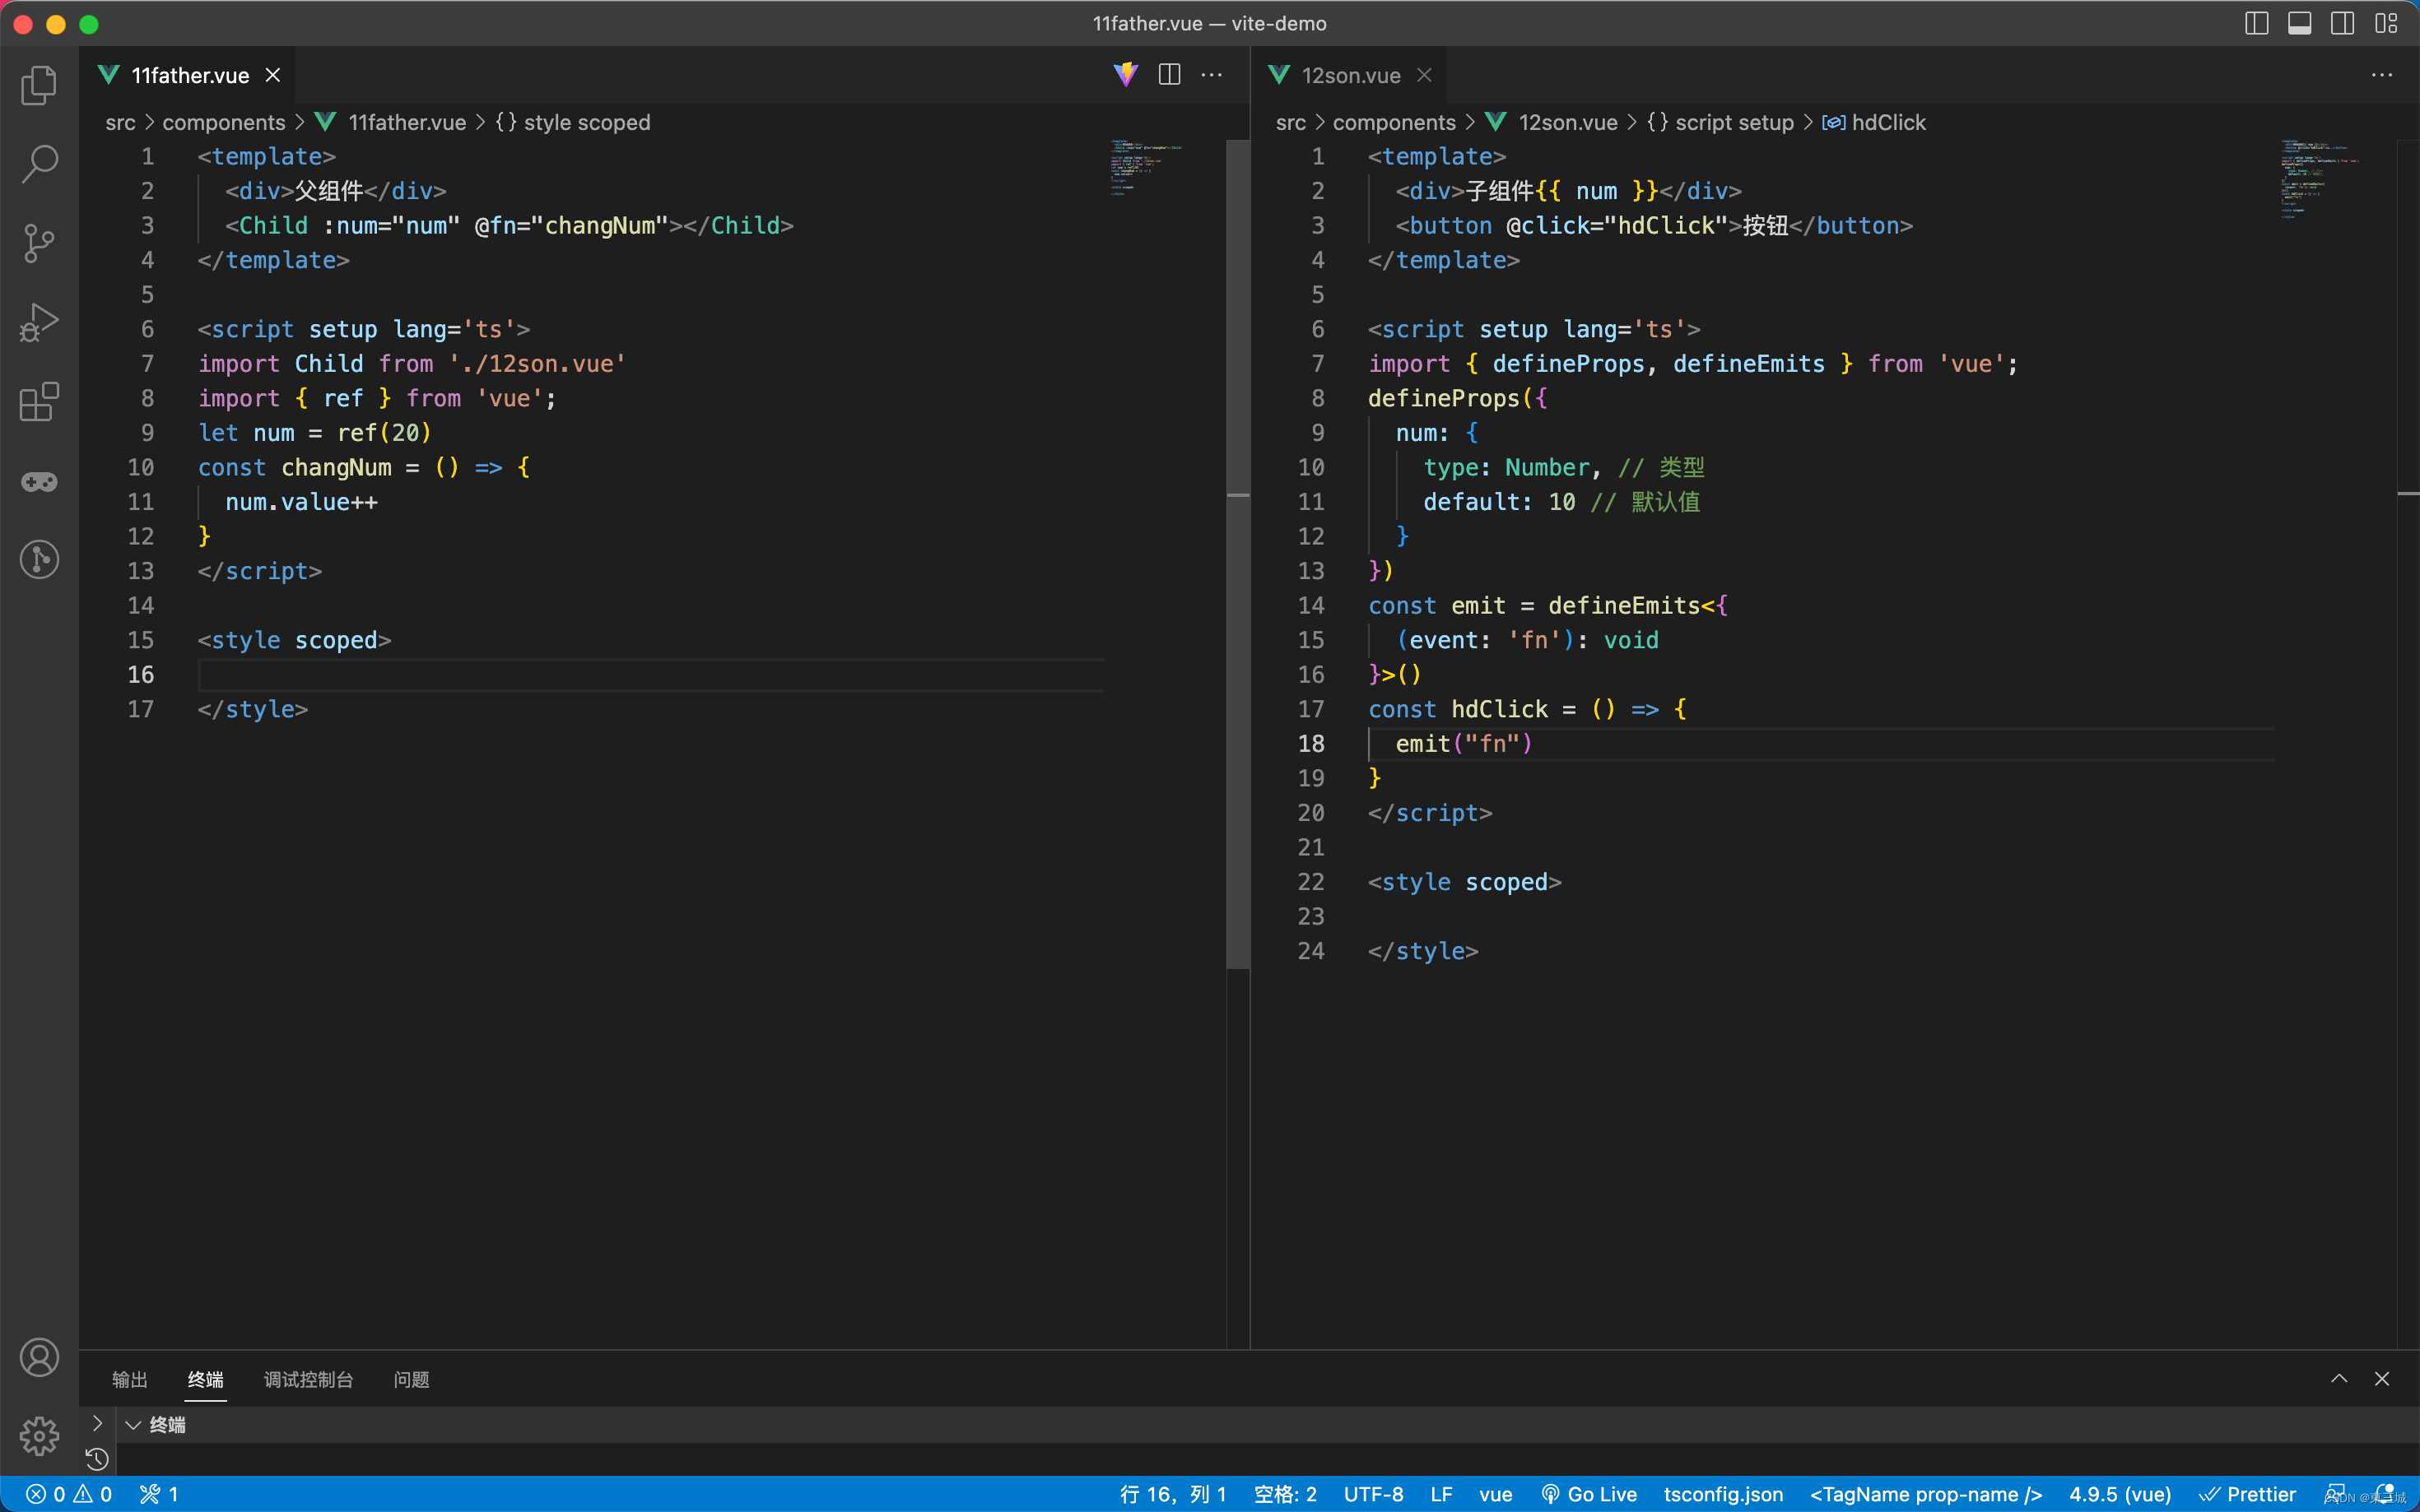2420x1512 pixels.
Task: Click './12son.vue' import path string
Action: pyautogui.click(x=538, y=364)
